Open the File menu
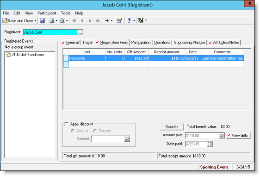260x176 pixels. (6, 13)
